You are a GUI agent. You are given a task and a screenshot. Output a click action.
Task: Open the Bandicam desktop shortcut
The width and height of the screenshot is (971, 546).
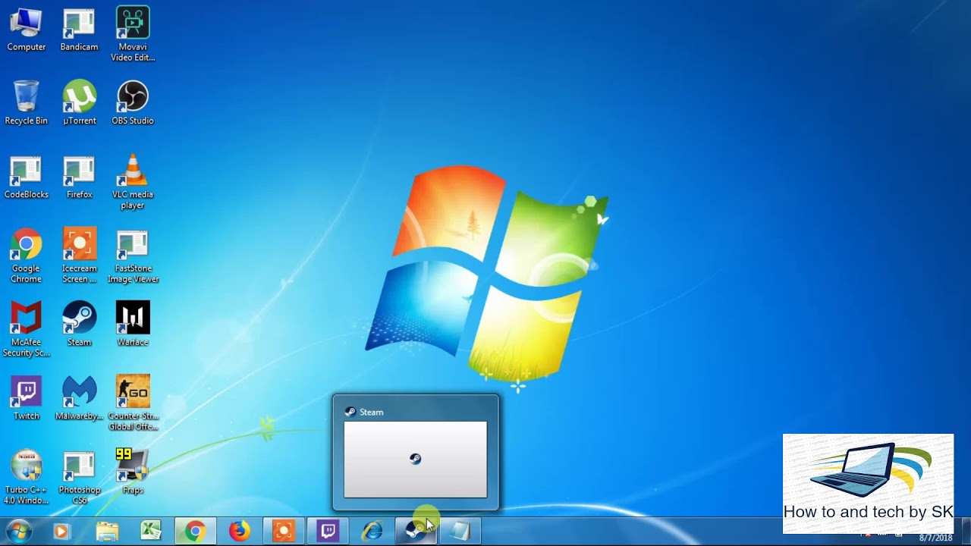coord(80,30)
